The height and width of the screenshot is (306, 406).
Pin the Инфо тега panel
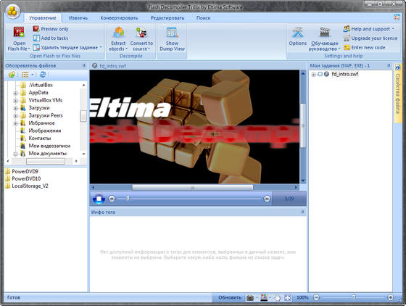(x=303, y=212)
